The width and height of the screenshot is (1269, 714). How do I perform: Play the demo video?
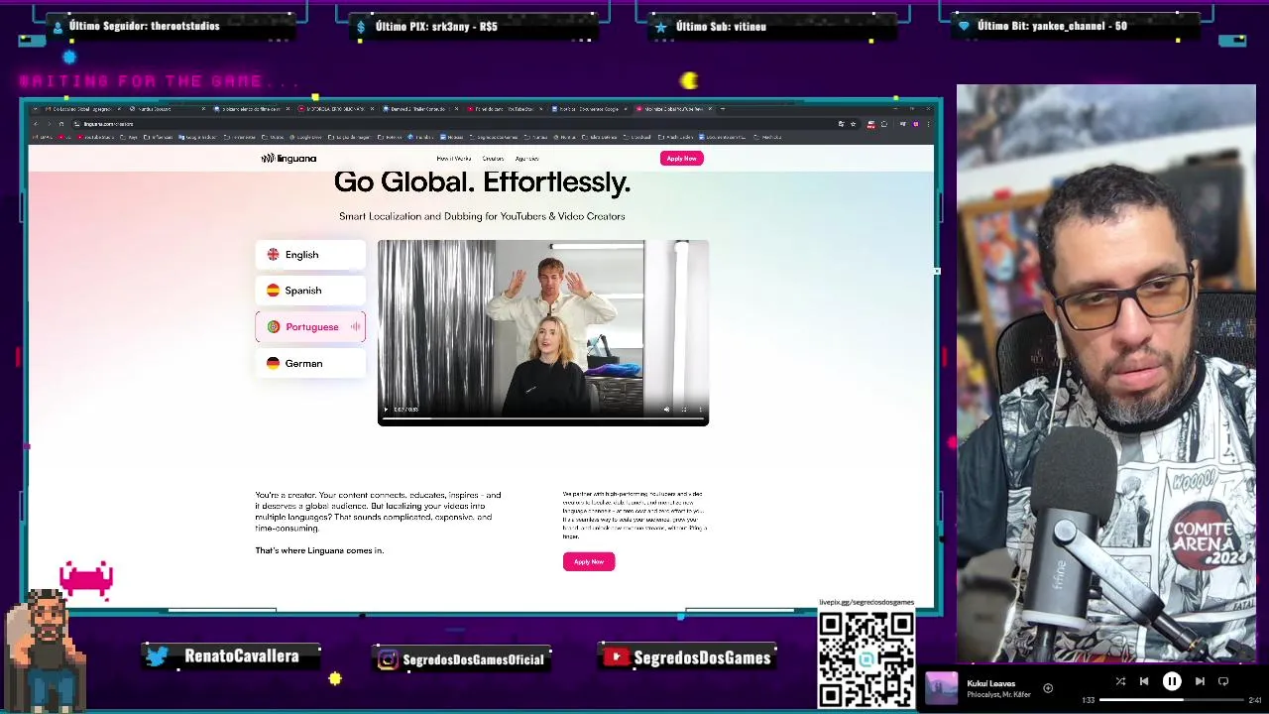[x=386, y=410]
